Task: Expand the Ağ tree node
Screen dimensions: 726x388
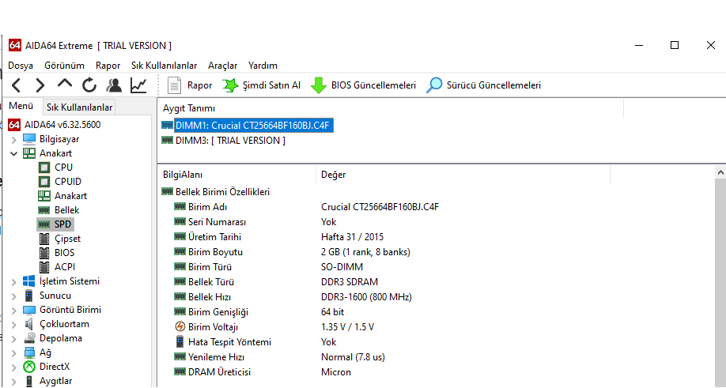Action: coord(14,353)
